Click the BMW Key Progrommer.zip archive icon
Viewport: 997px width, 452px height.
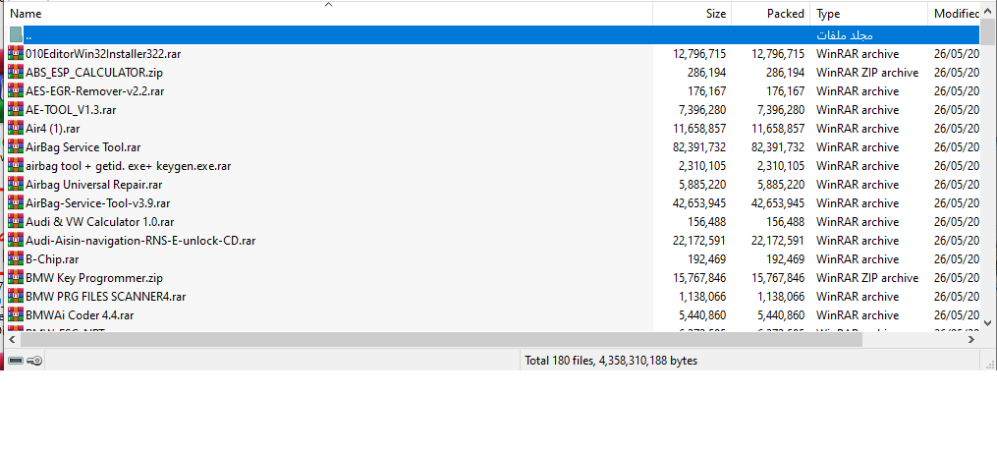(x=16, y=278)
